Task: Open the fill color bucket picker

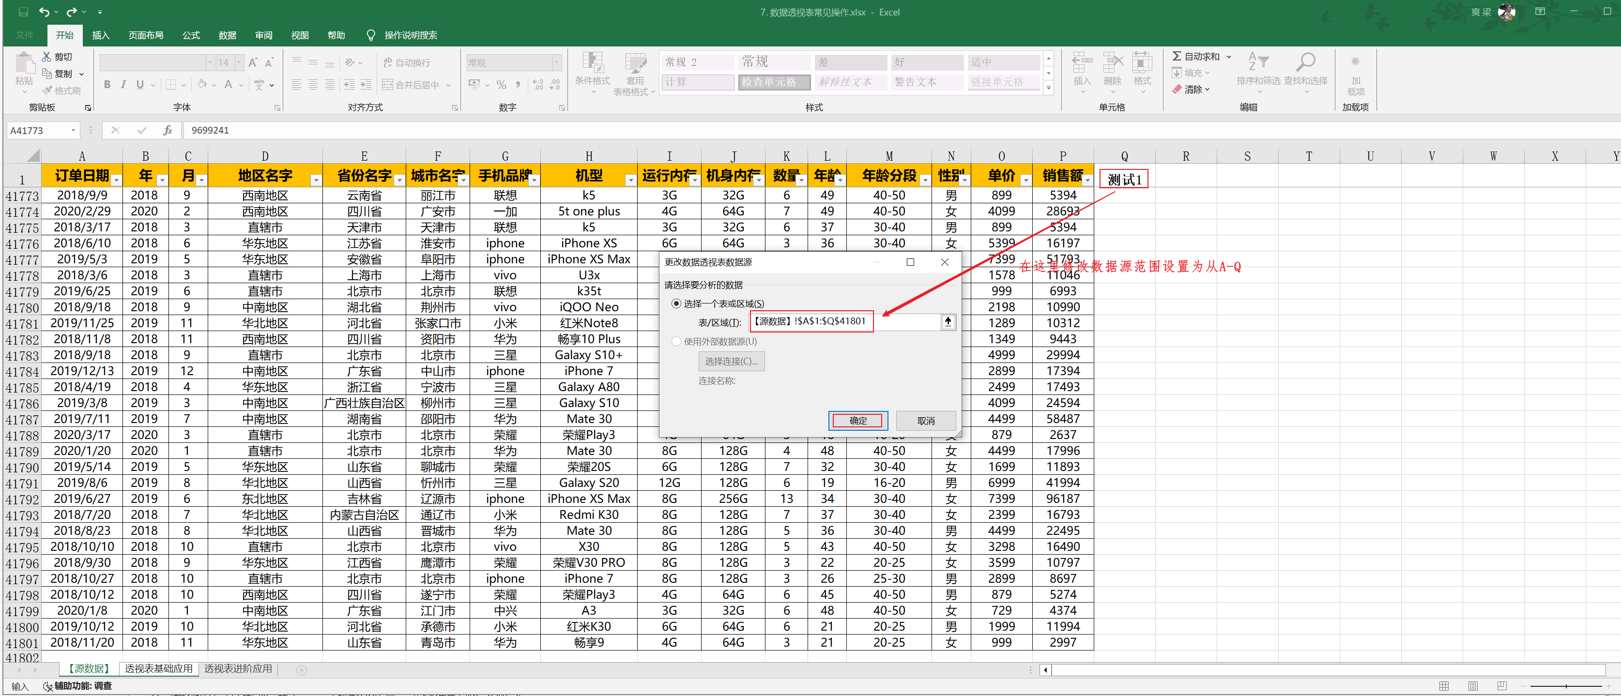Action: [x=202, y=84]
